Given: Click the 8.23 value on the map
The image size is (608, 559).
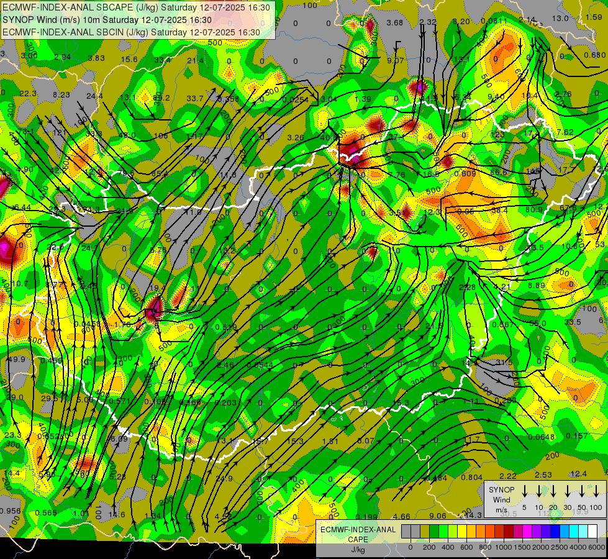Looking at the screenshot, I should coord(61,94).
